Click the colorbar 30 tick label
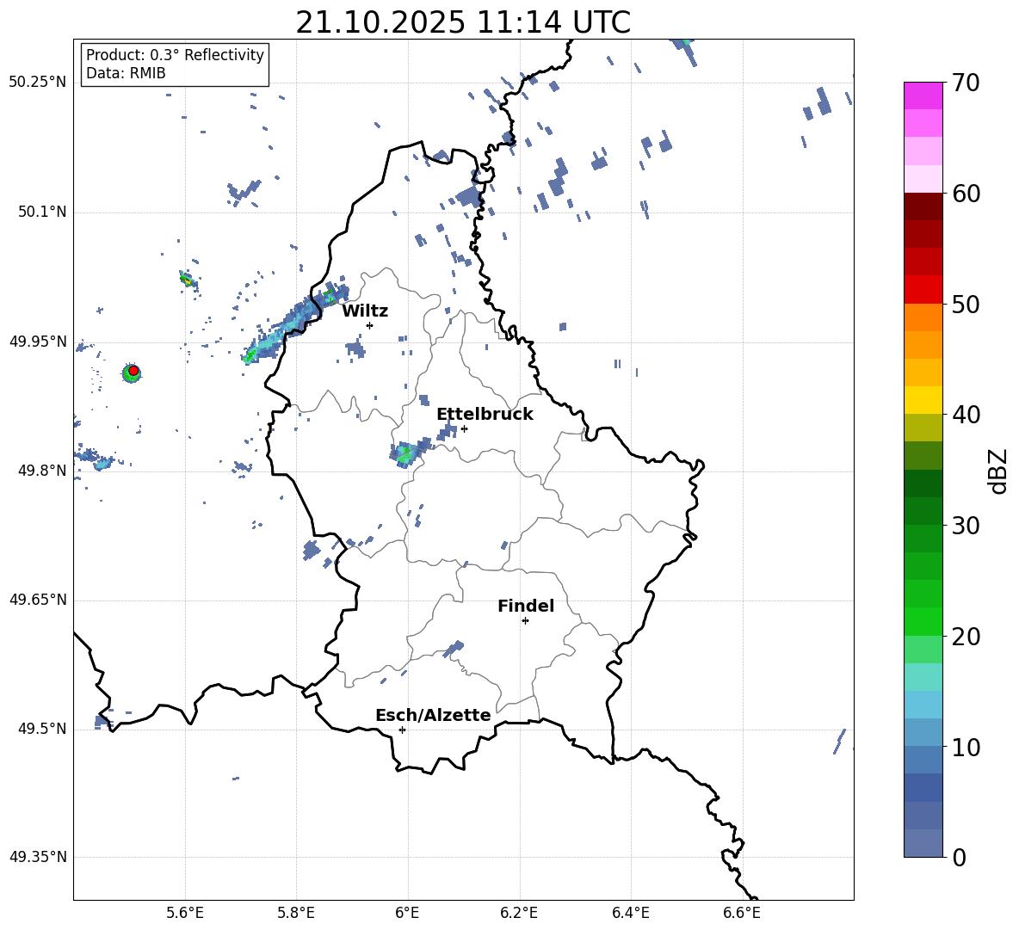Viewport: 1019px width, 930px height. click(966, 526)
